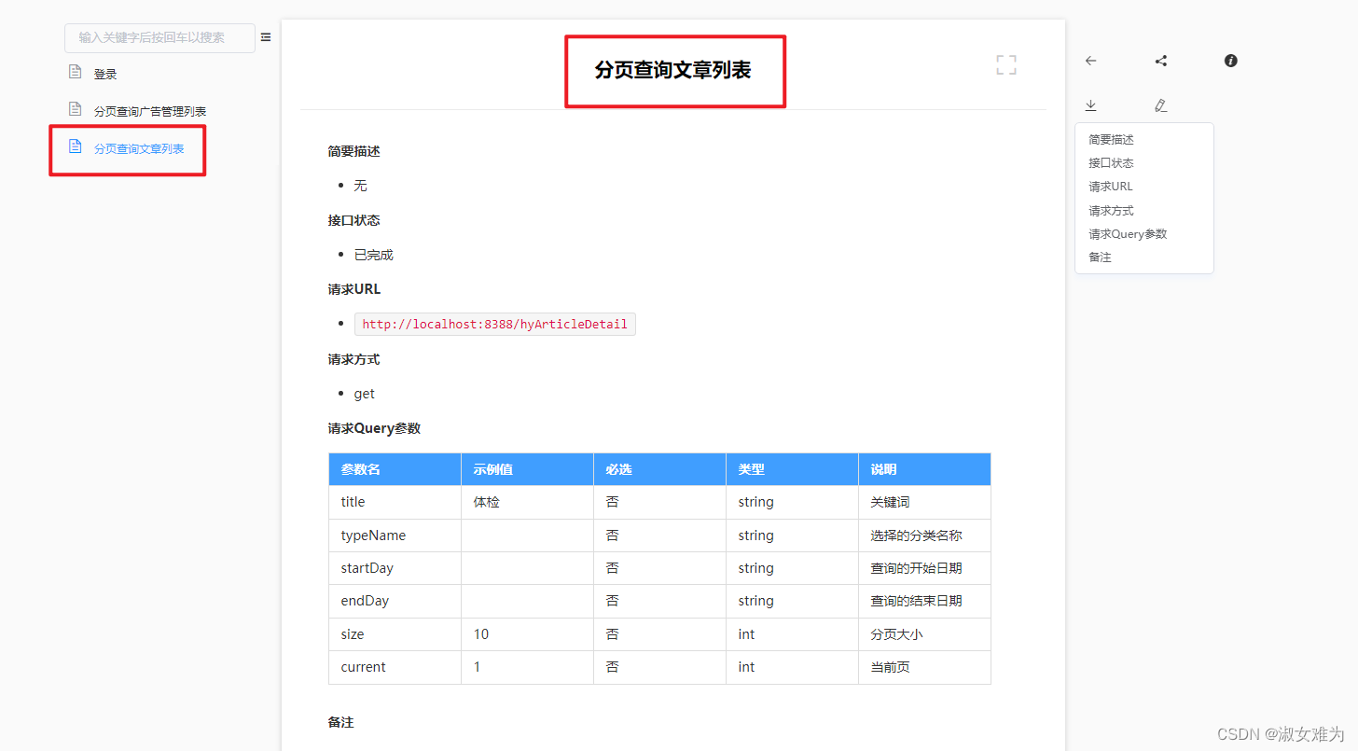Jump to 备注 via the outline link
The height and width of the screenshot is (751, 1358).
tap(1100, 257)
